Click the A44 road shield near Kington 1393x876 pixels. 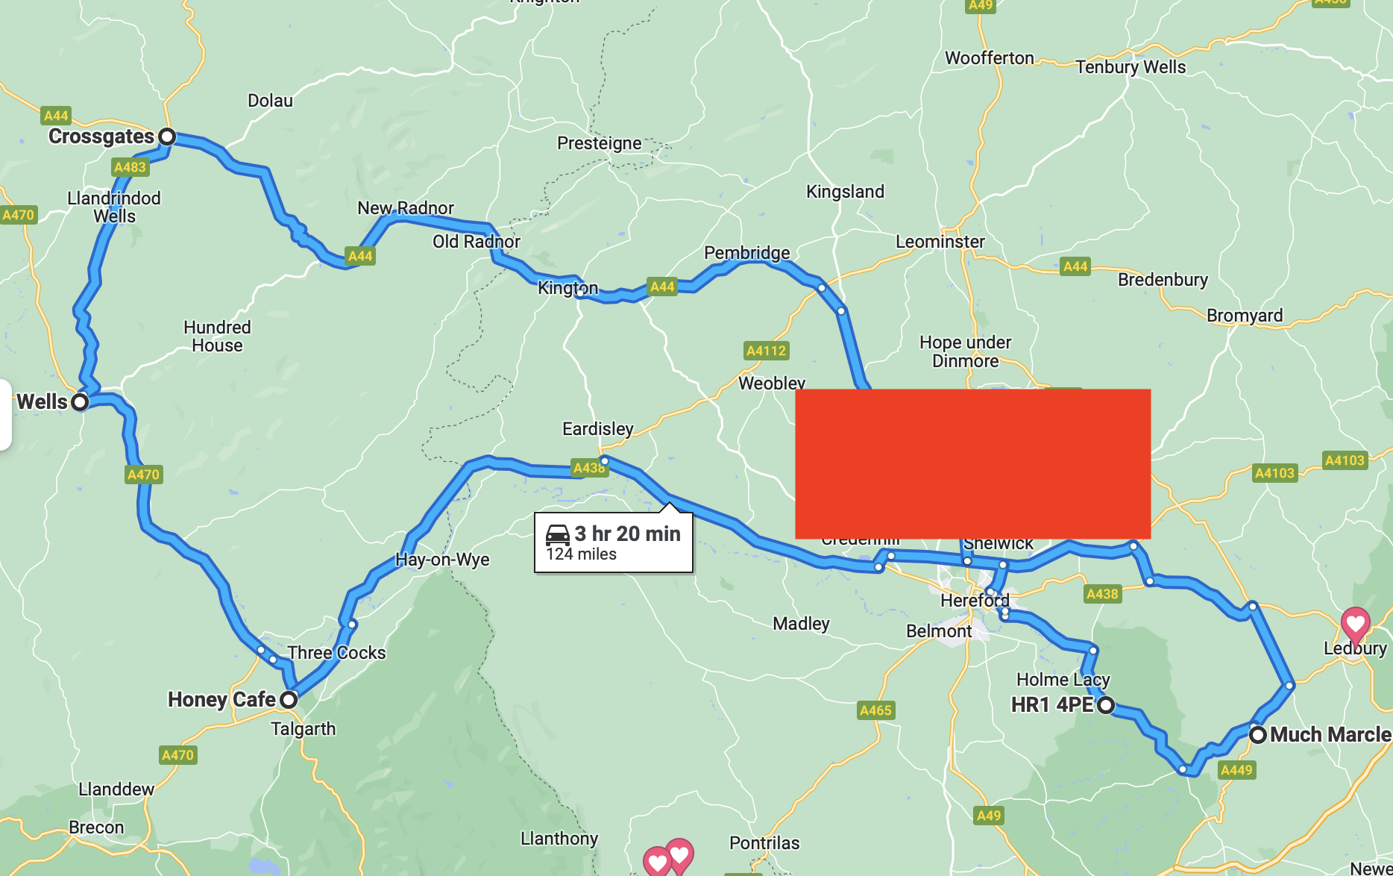[x=662, y=287]
